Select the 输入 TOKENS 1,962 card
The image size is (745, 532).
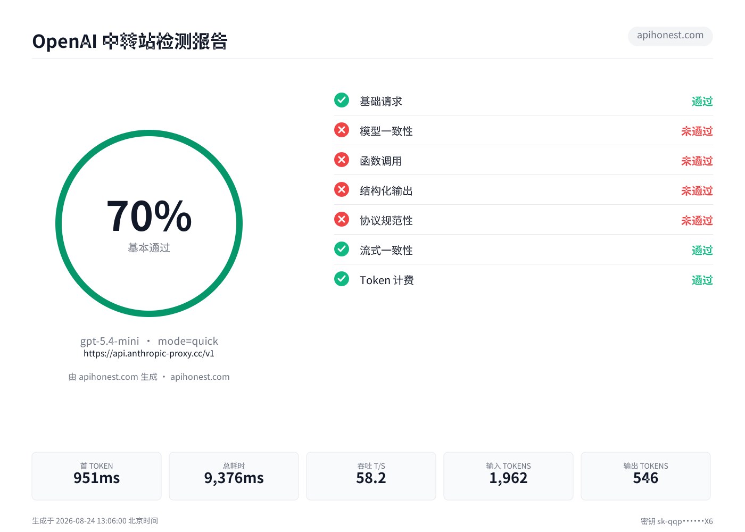[x=508, y=476]
